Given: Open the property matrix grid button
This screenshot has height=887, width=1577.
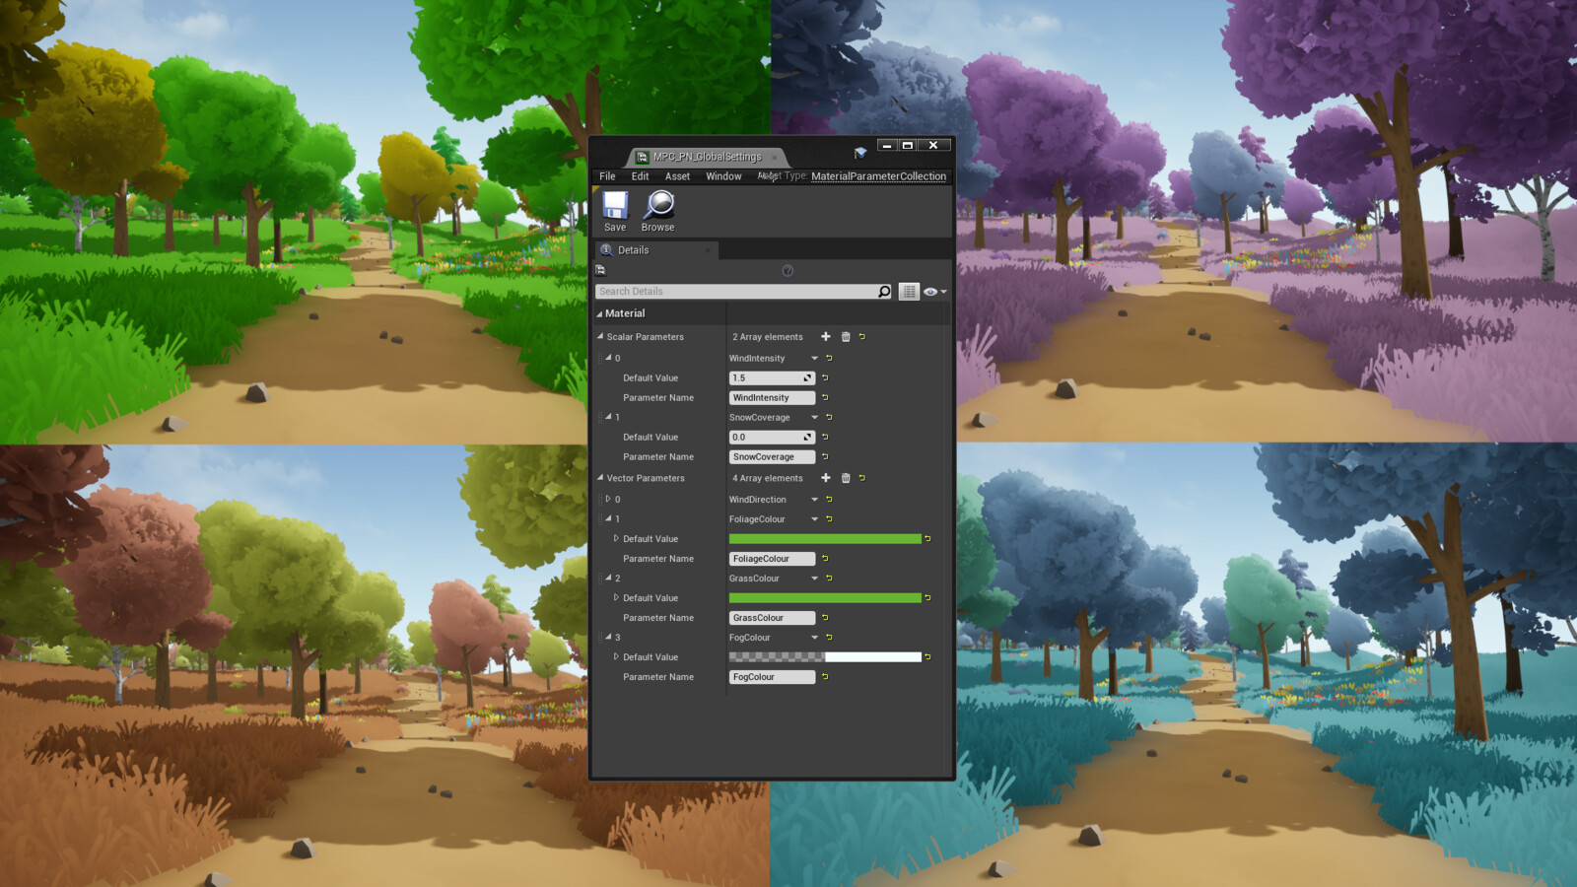Looking at the screenshot, I should (909, 292).
